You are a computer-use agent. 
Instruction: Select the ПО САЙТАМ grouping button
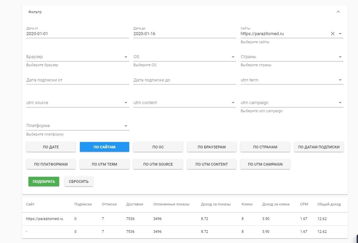104,147
